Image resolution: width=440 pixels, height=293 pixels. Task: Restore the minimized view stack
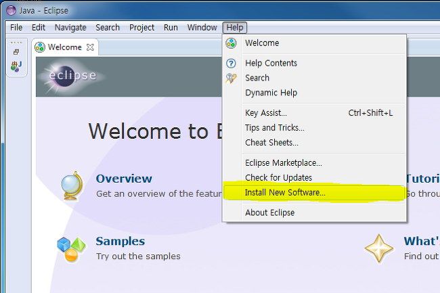[16, 52]
